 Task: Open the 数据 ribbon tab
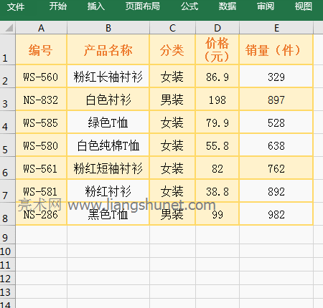(228, 6)
